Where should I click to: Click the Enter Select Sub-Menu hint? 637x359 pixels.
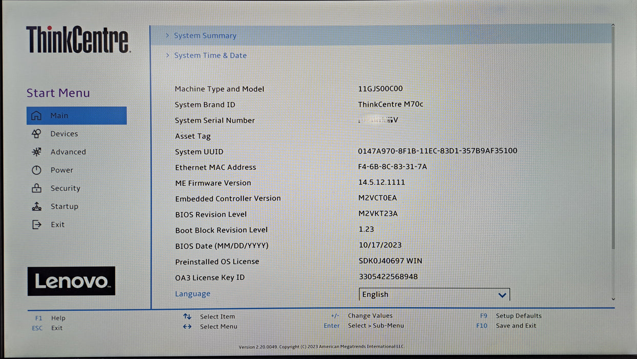364,326
